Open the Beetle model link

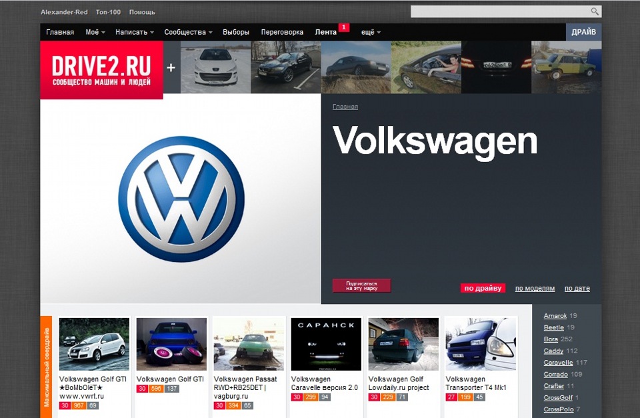[553, 327]
